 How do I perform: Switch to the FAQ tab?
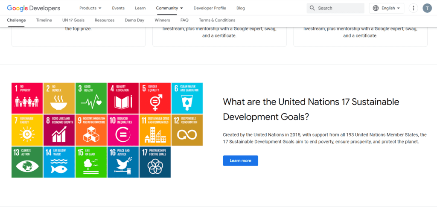(184, 20)
